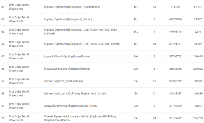
Task: Select İngilizce Öğretmenliği (İngilizce) (Burslu) program name
Action: pyautogui.click(x=66, y=19)
